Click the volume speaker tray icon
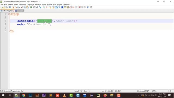 (156, 95)
